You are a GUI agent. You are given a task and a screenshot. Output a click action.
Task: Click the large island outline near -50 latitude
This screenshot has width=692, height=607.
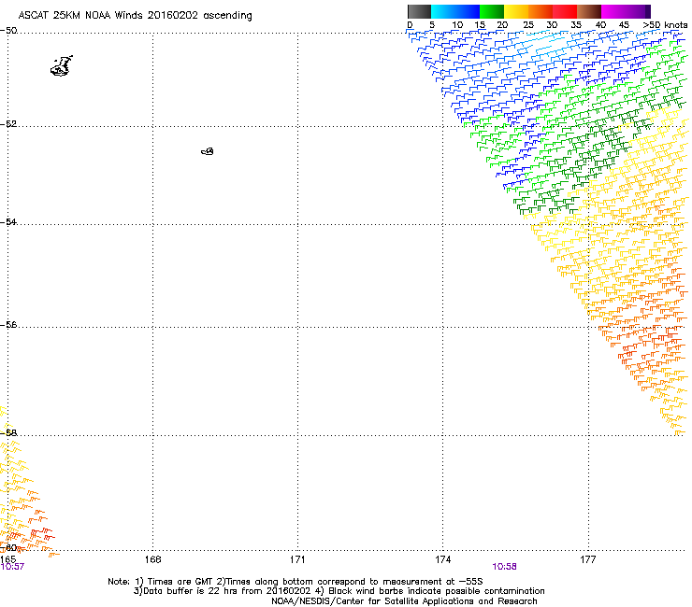coord(62,66)
